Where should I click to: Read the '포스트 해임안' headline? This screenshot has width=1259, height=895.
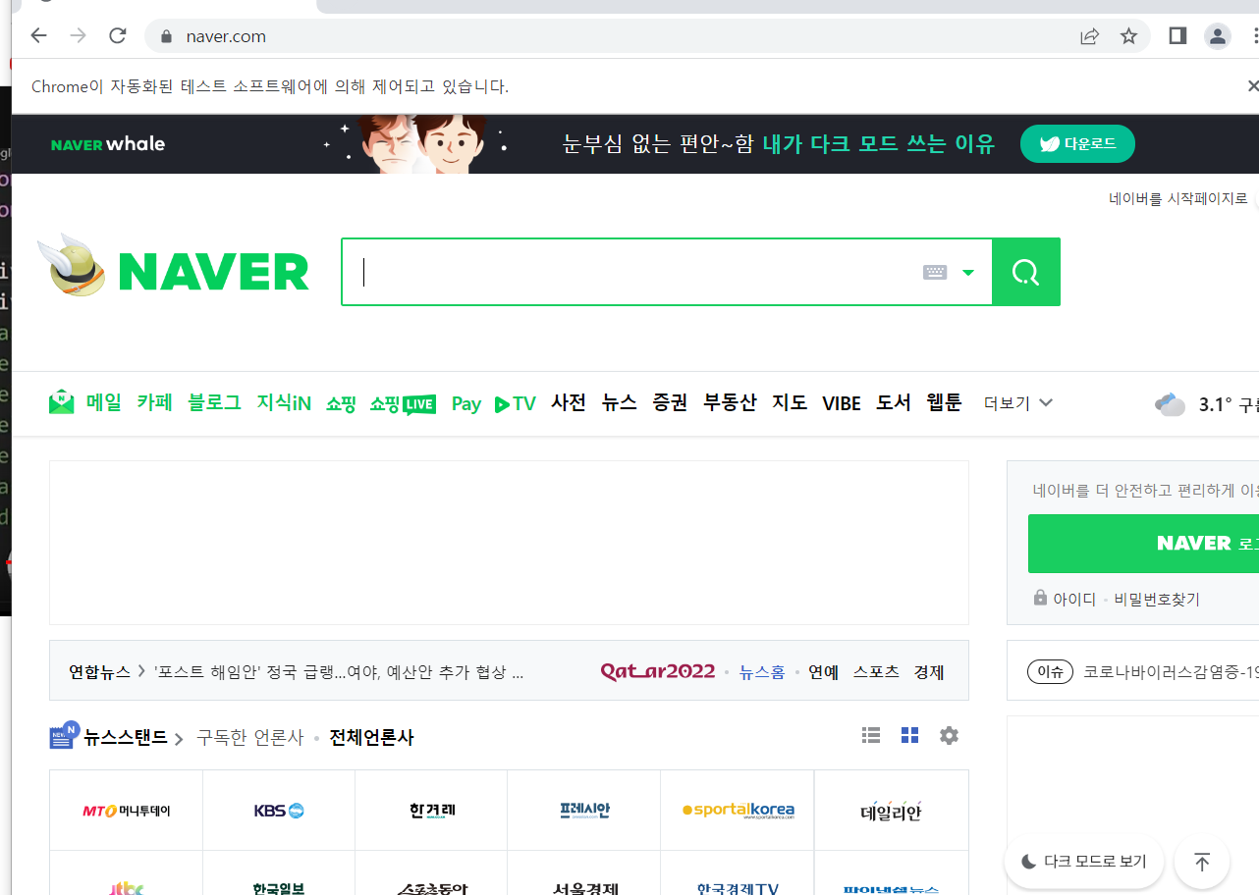339,672
